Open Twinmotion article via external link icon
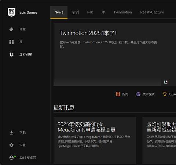Viewport: 176px width, 165px height. (166, 82)
